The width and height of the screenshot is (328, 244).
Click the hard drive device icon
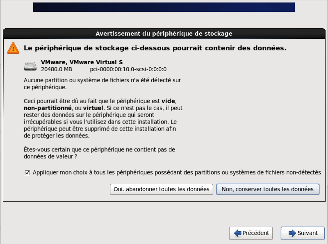click(30, 66)
